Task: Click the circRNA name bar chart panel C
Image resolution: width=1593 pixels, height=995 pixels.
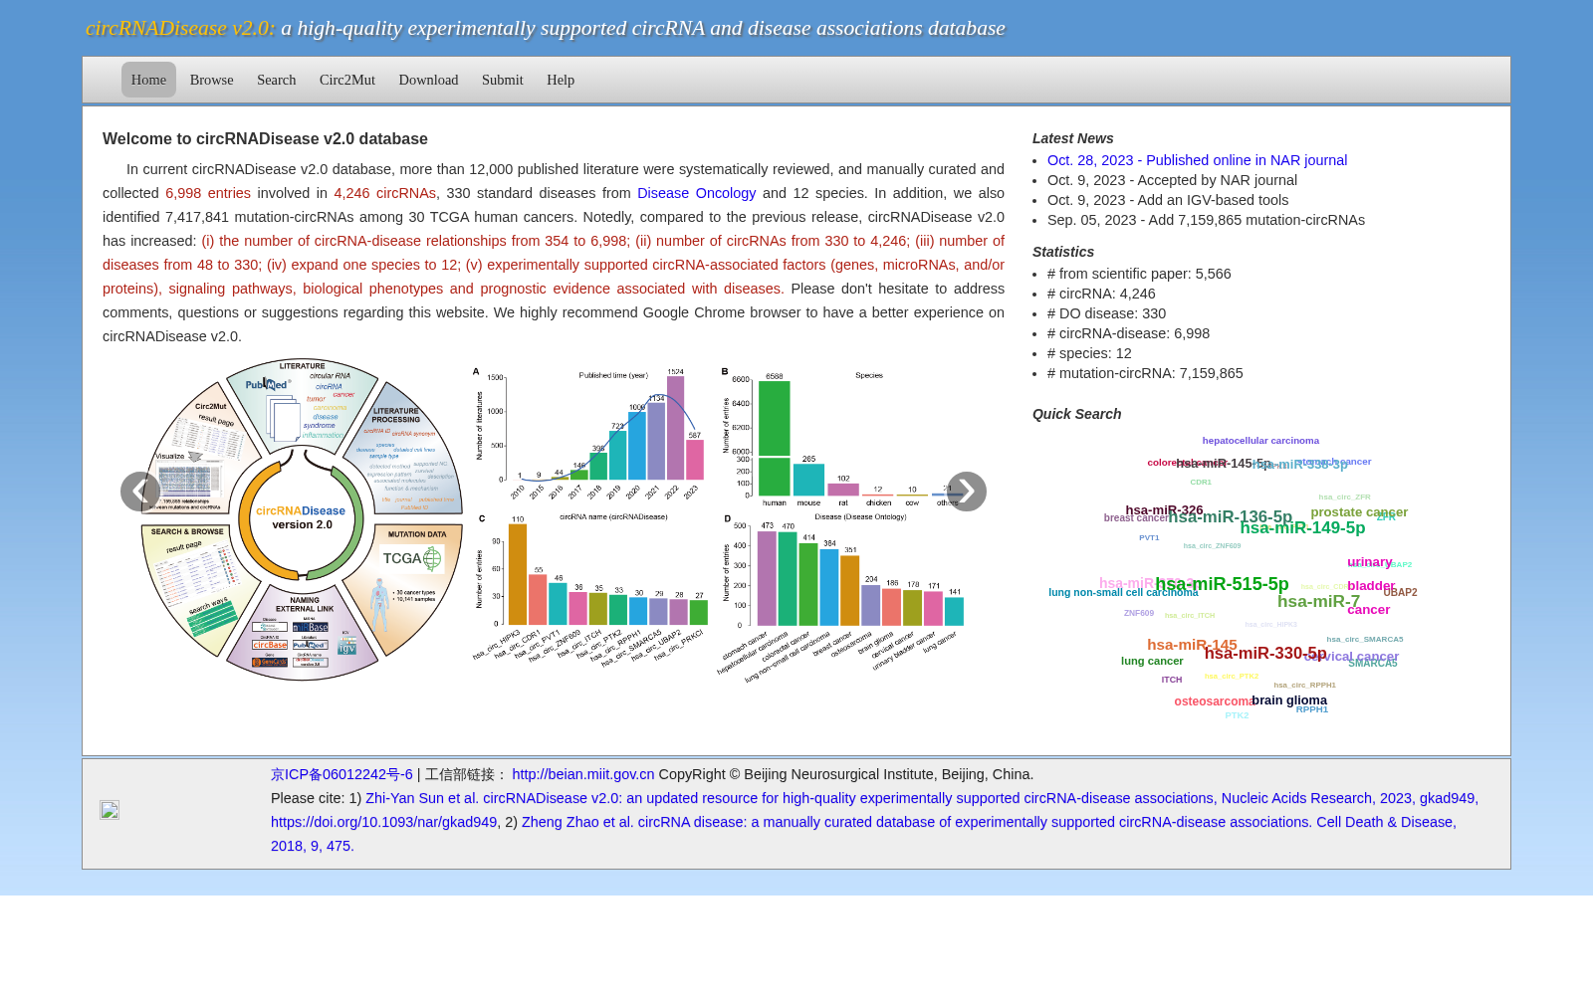Action: tap(591, 587)
